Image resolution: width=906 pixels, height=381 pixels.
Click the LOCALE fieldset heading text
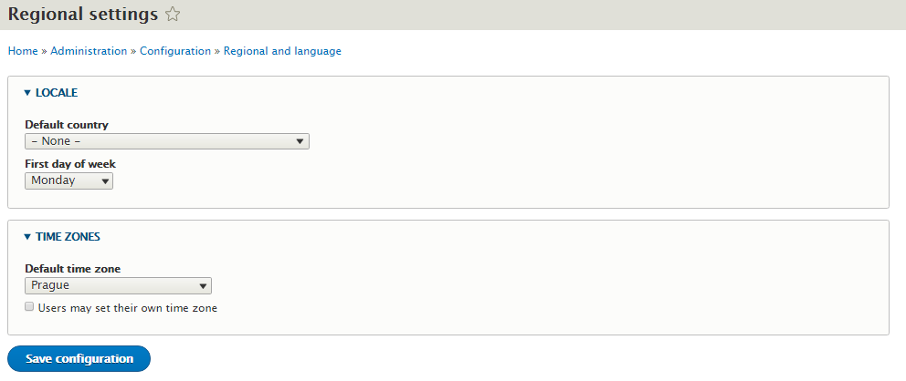[57, 93]
